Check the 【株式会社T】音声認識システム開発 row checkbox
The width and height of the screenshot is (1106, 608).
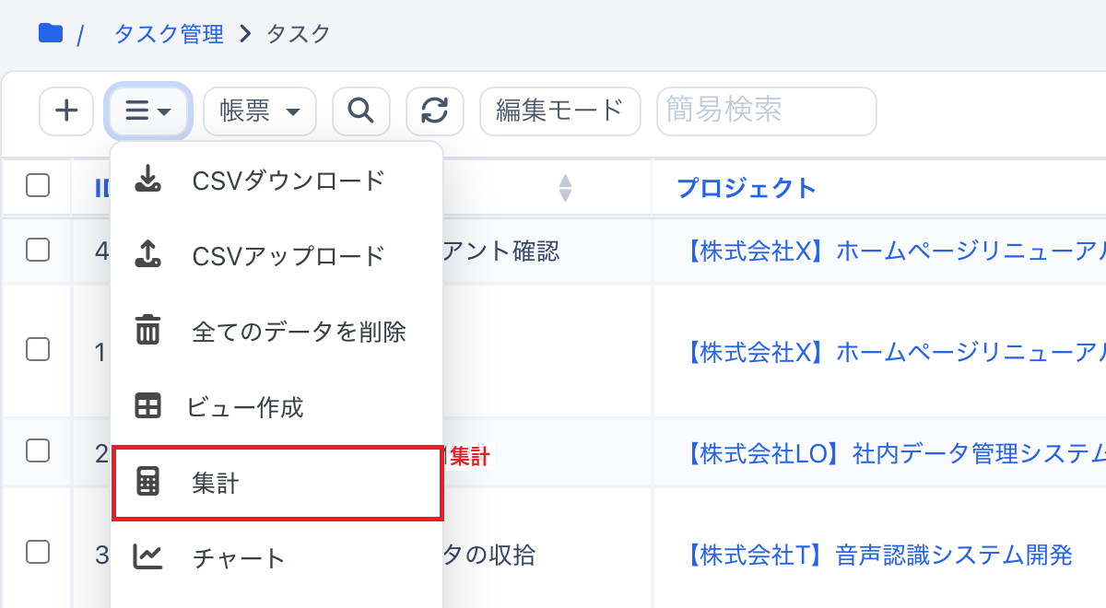[x=38, y=552]
